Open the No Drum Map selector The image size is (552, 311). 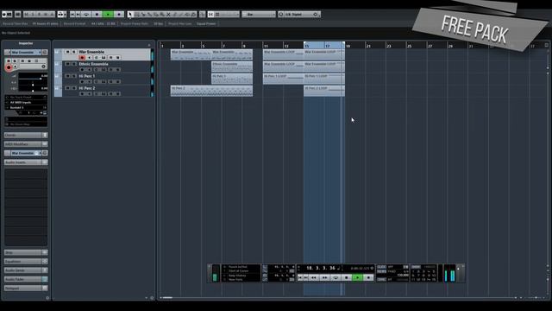coord(27,124)
